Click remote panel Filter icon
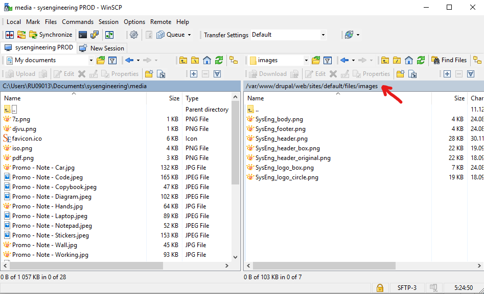 [x=328, y=60]
